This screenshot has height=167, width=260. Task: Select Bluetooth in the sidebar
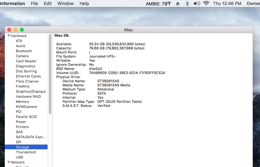24,51
